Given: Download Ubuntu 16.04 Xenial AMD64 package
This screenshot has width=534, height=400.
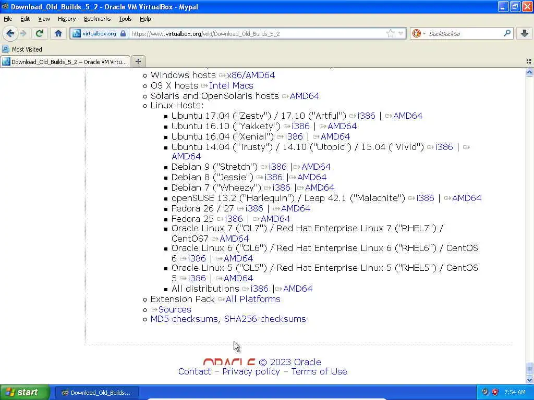Looking at the screenshot, I should coord(335,136).
